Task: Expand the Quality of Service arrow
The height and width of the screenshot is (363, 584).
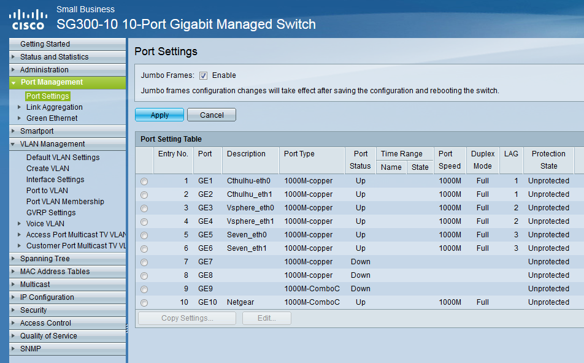Action: [13, 336]
